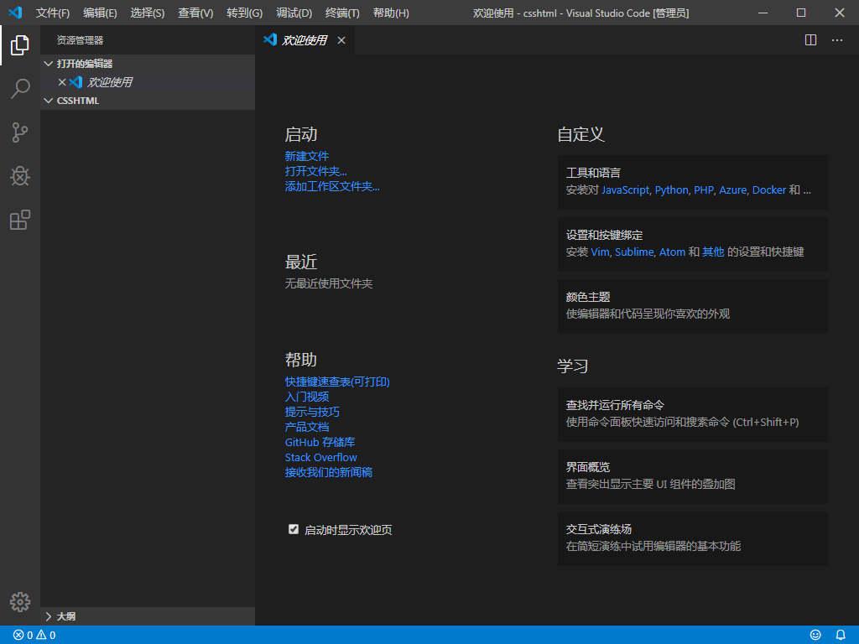Open the 转到(G) menu
The image size is (859, 644).
click(x=244, y=13)
